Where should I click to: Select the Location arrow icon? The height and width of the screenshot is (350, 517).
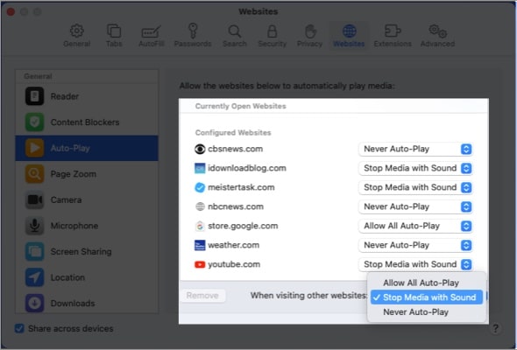click(35, 277)
